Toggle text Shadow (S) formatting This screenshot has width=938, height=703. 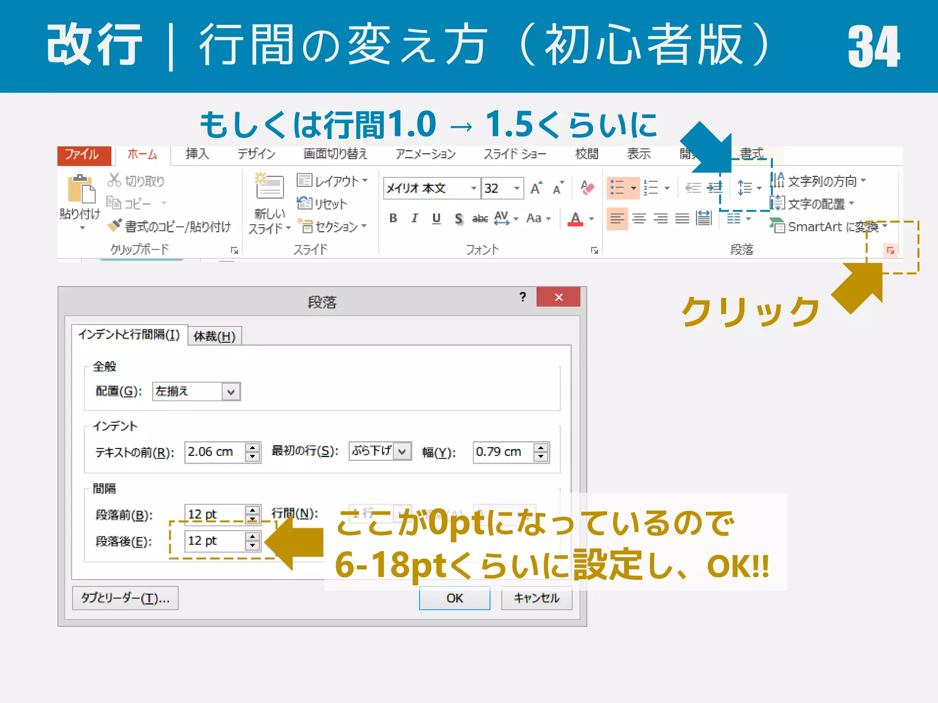(x=459, y=219)
